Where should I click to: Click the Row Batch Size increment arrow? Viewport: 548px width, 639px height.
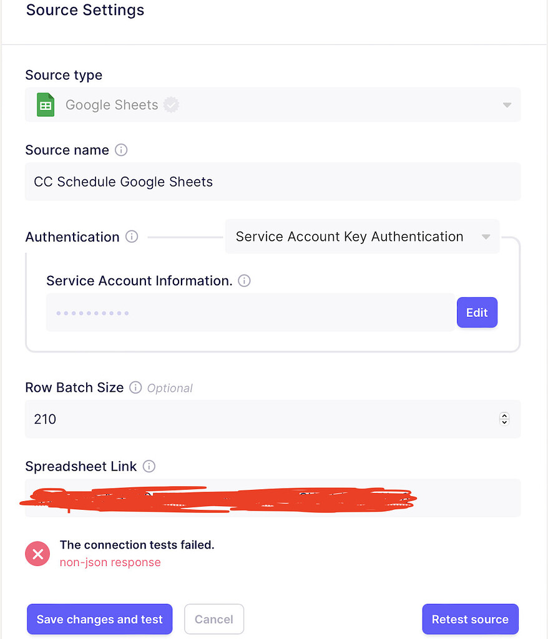click(504, 416)
